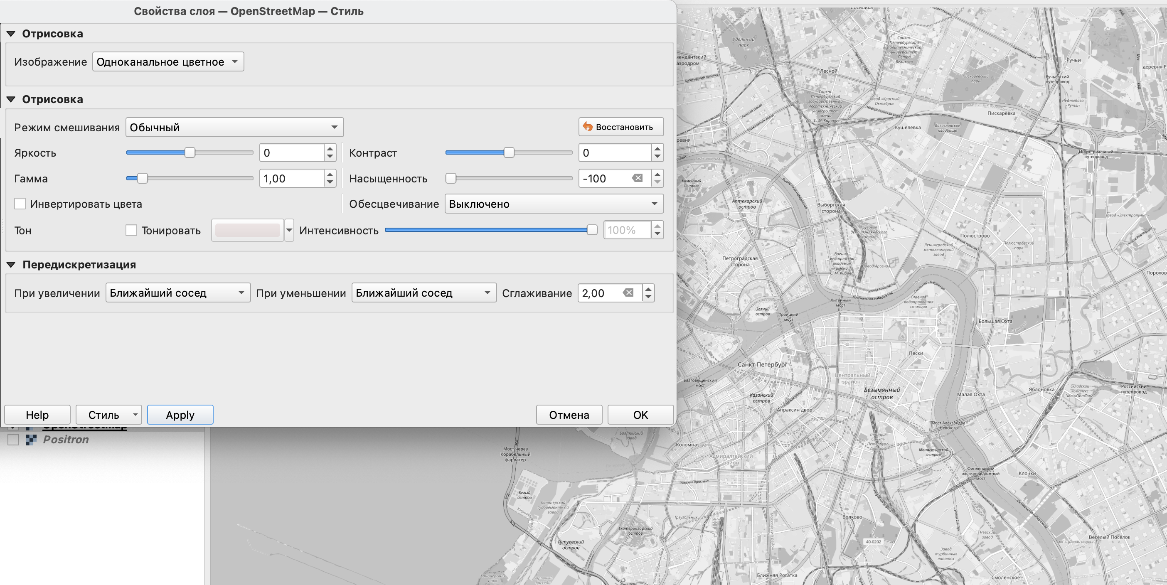Open the Image render type dropdown
Screen dimensions: 1167x585
pos(168,62)
